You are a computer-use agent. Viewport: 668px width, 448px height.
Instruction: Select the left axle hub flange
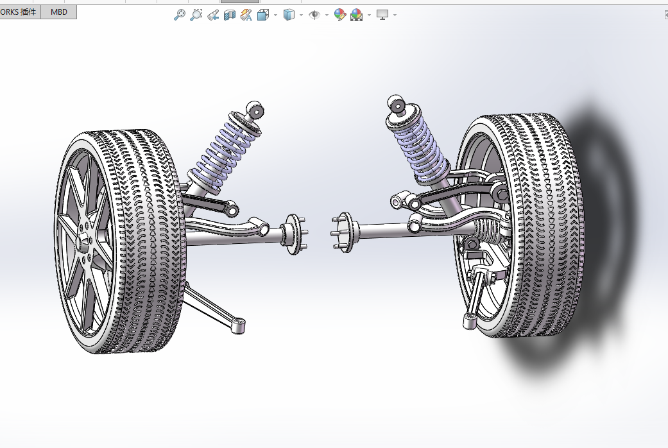tap(295, 234)
